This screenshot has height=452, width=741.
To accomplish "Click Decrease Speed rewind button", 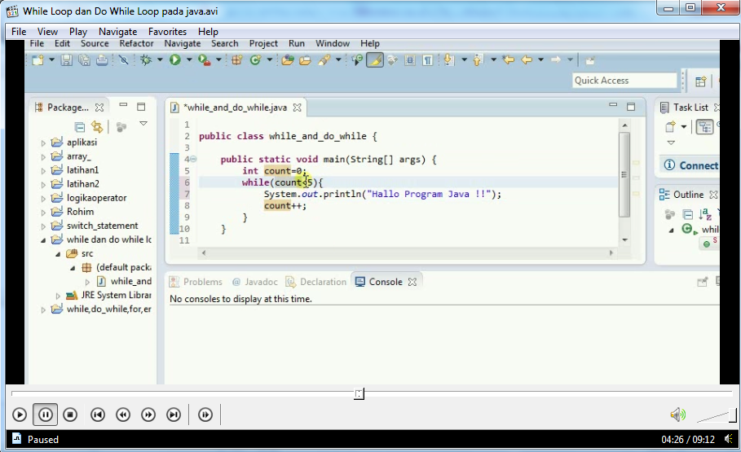I will point(123,415).
